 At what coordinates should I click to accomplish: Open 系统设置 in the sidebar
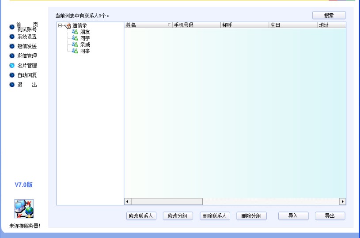tap(27, 37)
